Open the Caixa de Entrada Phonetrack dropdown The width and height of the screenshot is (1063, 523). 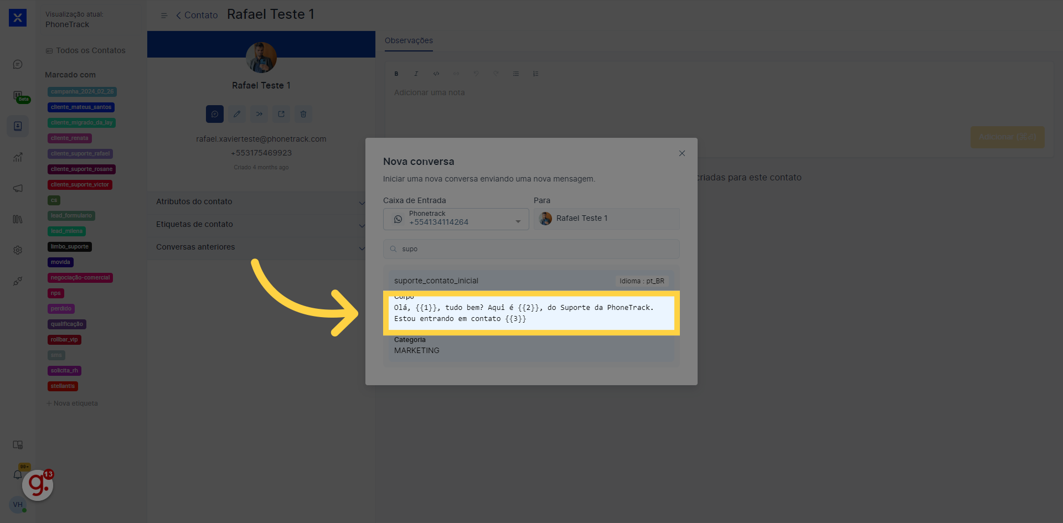click(456, 219)
